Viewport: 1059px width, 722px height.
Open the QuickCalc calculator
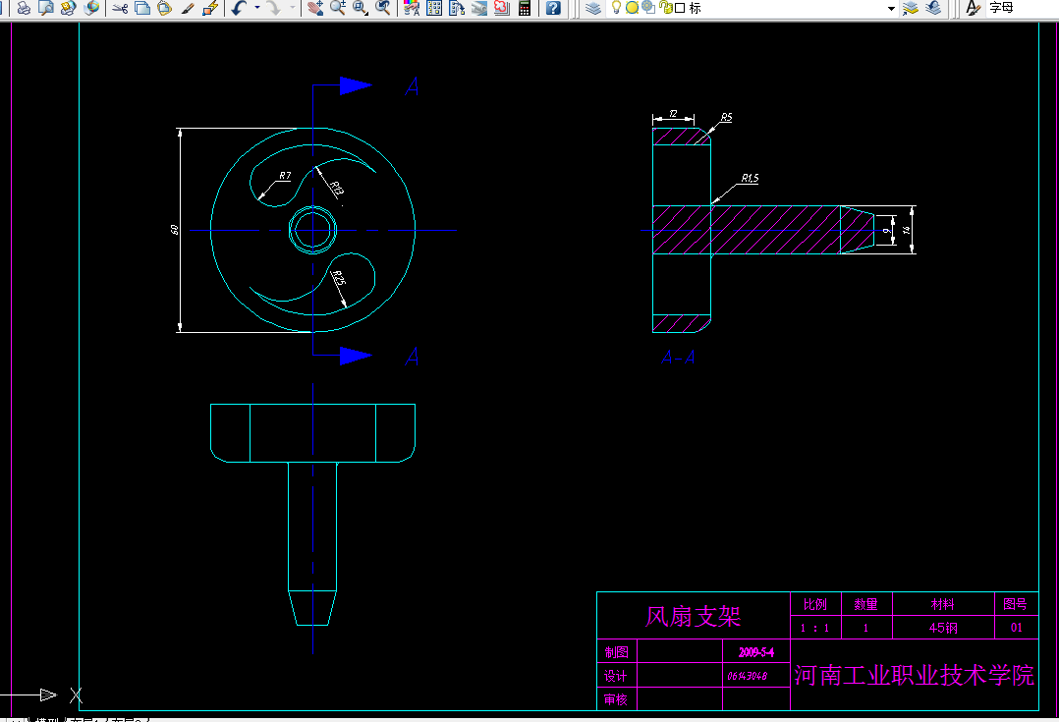click(x=525, y=8)
